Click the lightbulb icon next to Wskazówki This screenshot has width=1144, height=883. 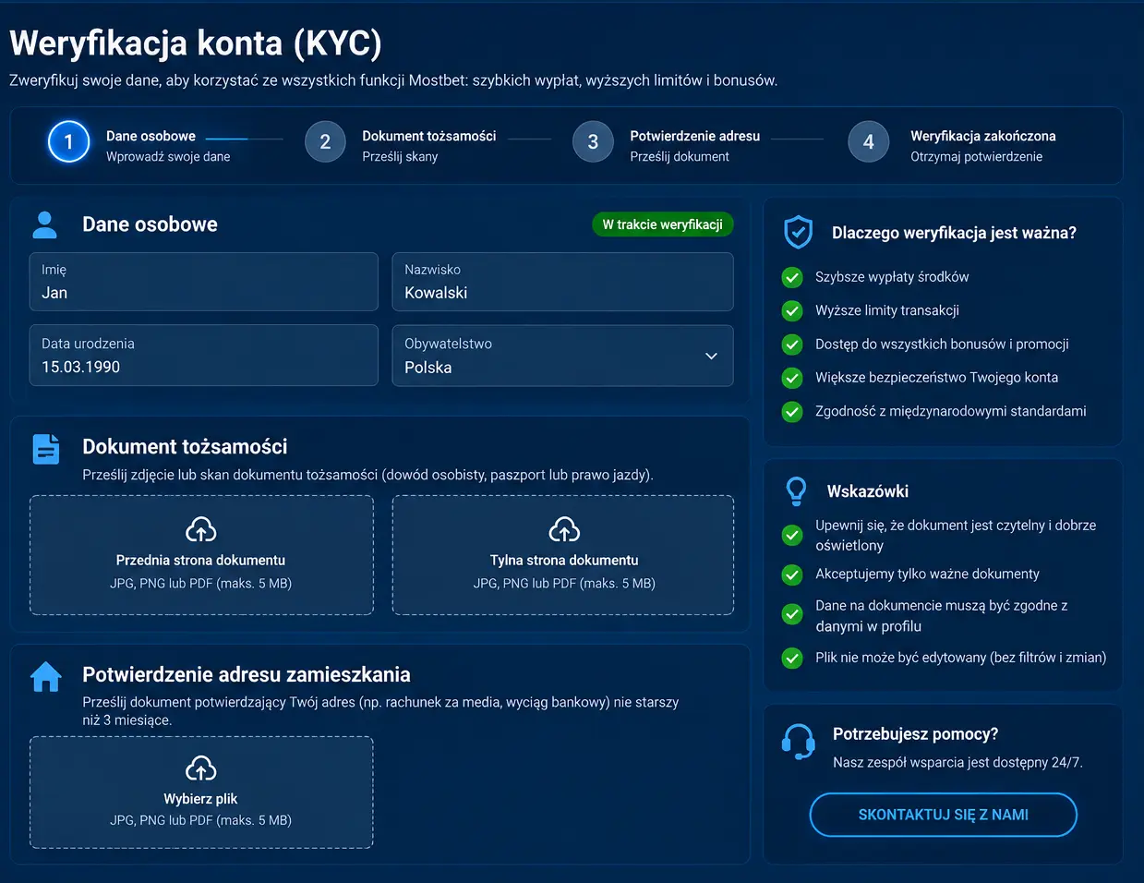pos(796,491)
